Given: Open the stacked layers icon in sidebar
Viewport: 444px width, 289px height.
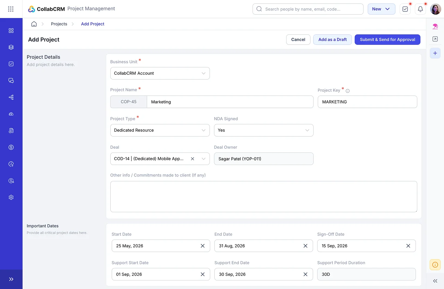Looking at the screenshot, I should click(11, 47).
